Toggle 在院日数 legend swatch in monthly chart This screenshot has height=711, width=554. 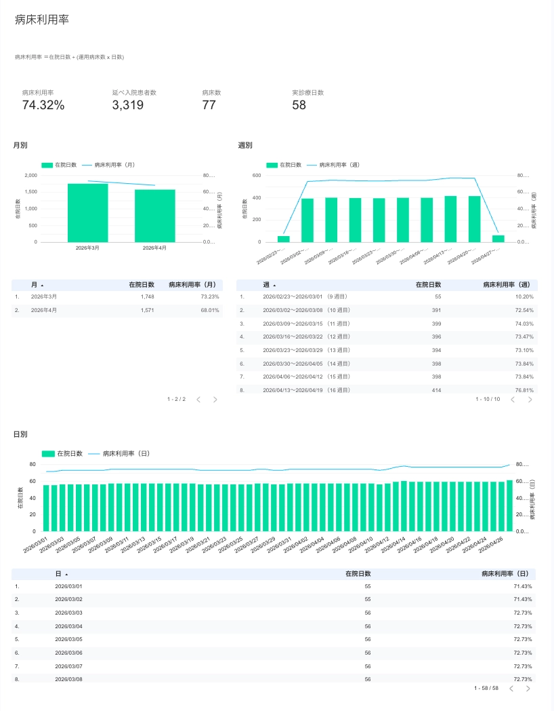click(47, 165)
